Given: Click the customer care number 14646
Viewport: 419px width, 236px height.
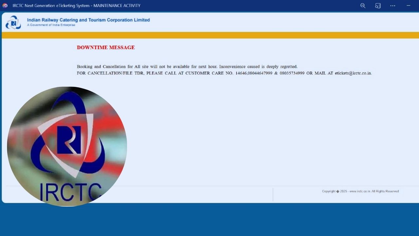Looking at the screenshot, I should point(241,73).
